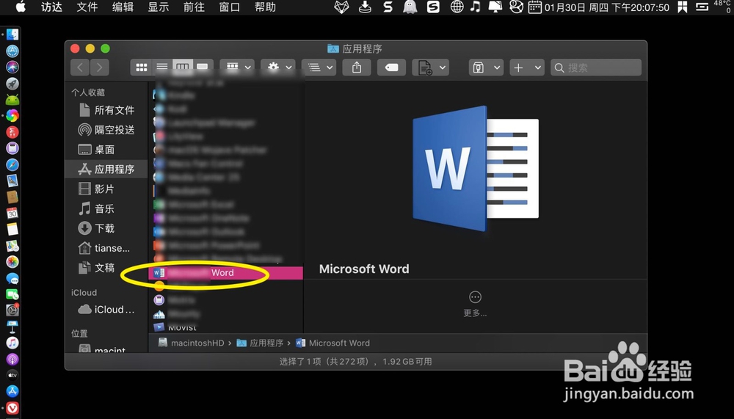Open 影片 in the sidebar
Screen dimensions: 734x419
click(106, 189)
